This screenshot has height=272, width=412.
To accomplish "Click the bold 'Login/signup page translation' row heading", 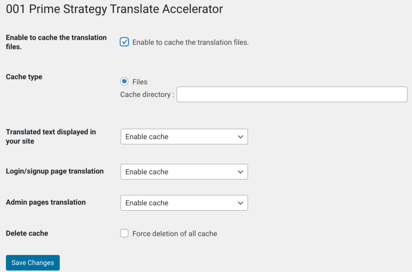I will pyautogui.click(x=55, y=171).
